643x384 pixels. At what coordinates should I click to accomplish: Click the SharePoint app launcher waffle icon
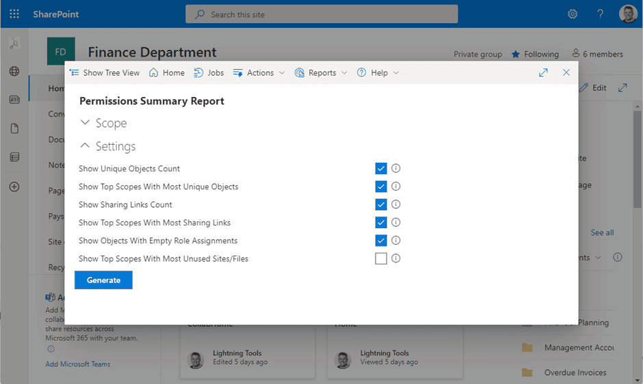[14, 14]
